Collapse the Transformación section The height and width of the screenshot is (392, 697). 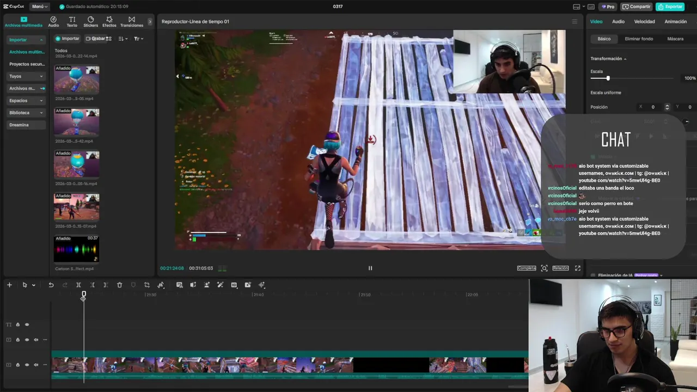coord(625,59)
